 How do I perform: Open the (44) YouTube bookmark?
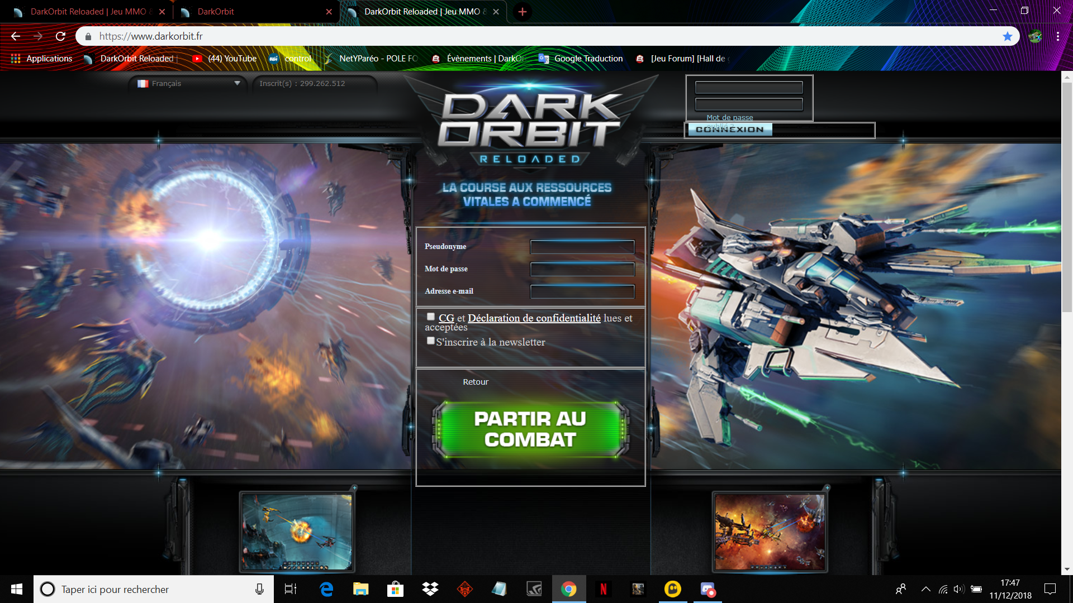pyautogui.click(x=224, y=59)
